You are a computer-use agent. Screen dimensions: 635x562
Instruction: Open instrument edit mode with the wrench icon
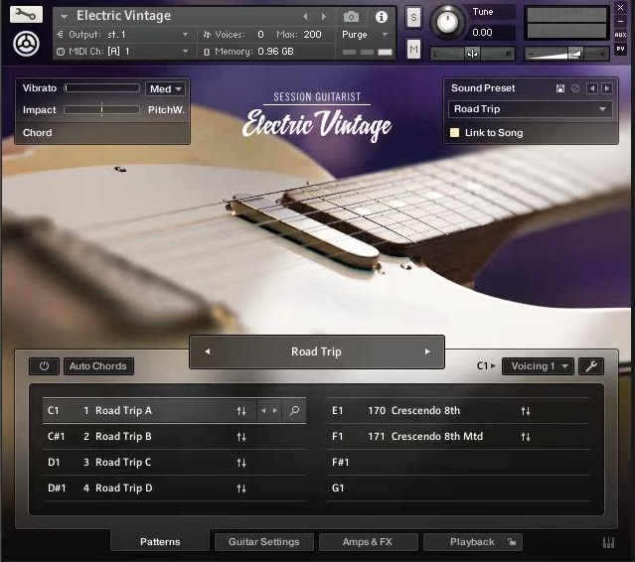point(27,16)
